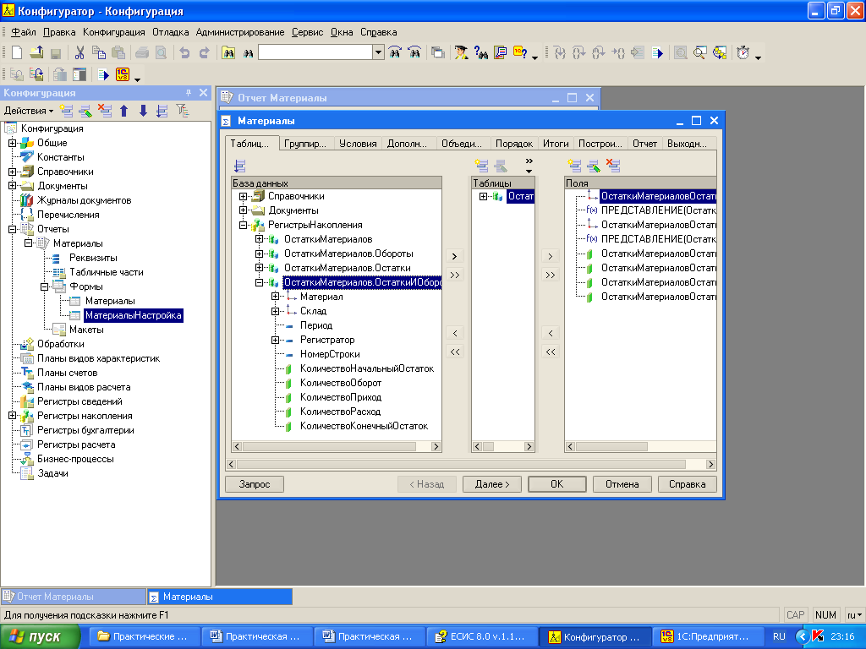Click the add table icon above Таблицы

click(481, 165)
